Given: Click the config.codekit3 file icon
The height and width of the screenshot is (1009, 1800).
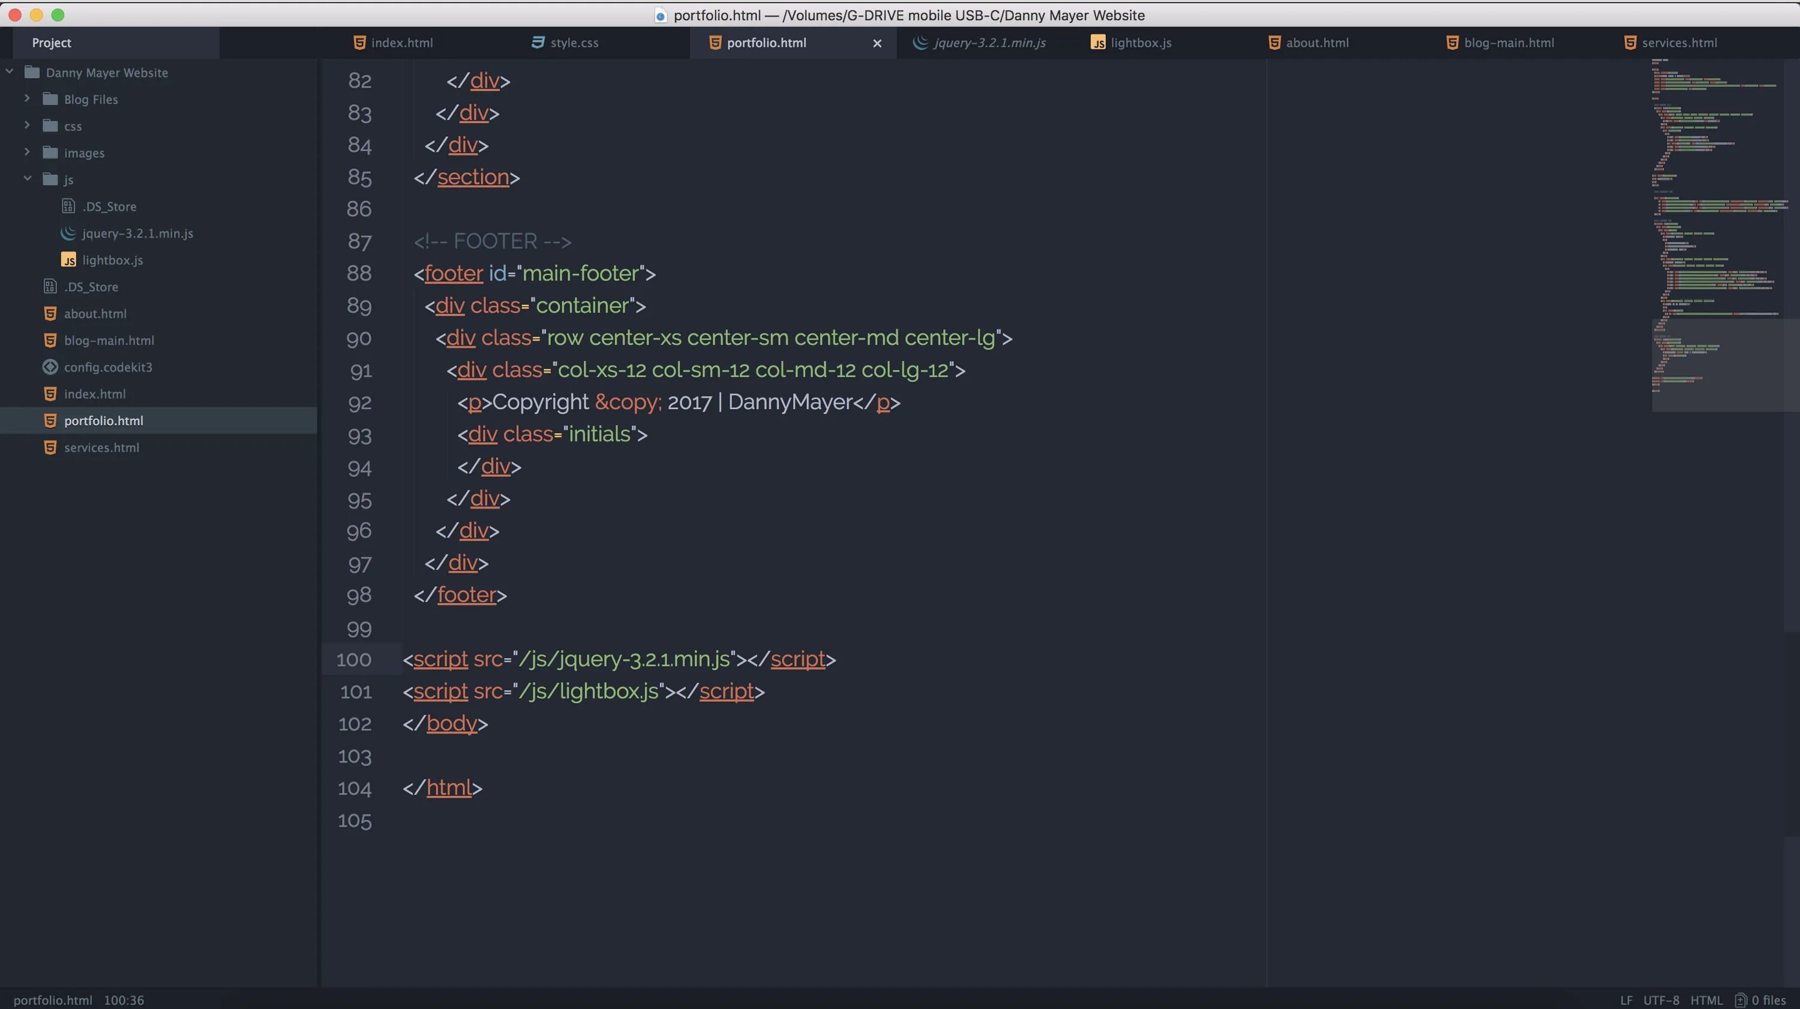Looking at the screenshot, I should [50, 367].
